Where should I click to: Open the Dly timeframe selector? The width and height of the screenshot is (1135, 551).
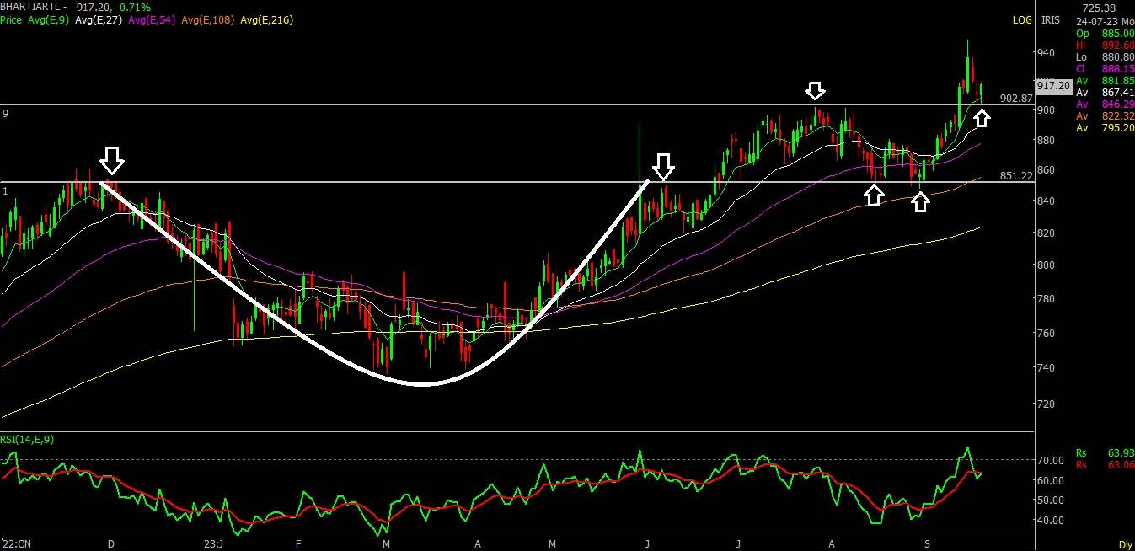click(x=1125, y=544)
